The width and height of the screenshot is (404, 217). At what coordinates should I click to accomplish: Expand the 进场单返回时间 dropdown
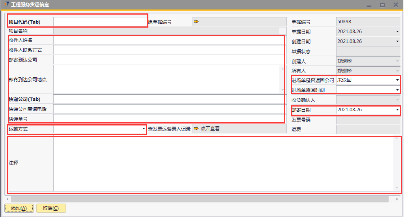pyautogui.click(x=397, y=90)
